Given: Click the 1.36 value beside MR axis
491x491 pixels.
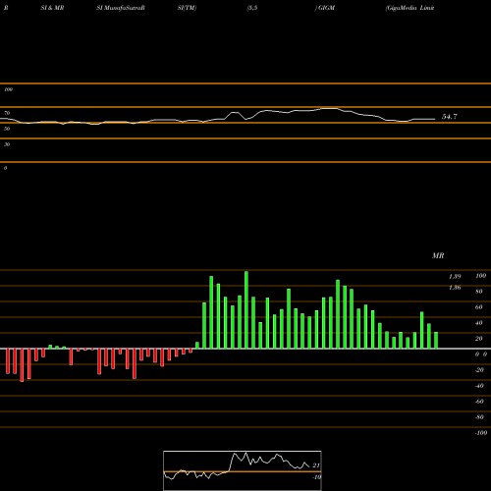Looking at the screenshot, I should point(455,288).
